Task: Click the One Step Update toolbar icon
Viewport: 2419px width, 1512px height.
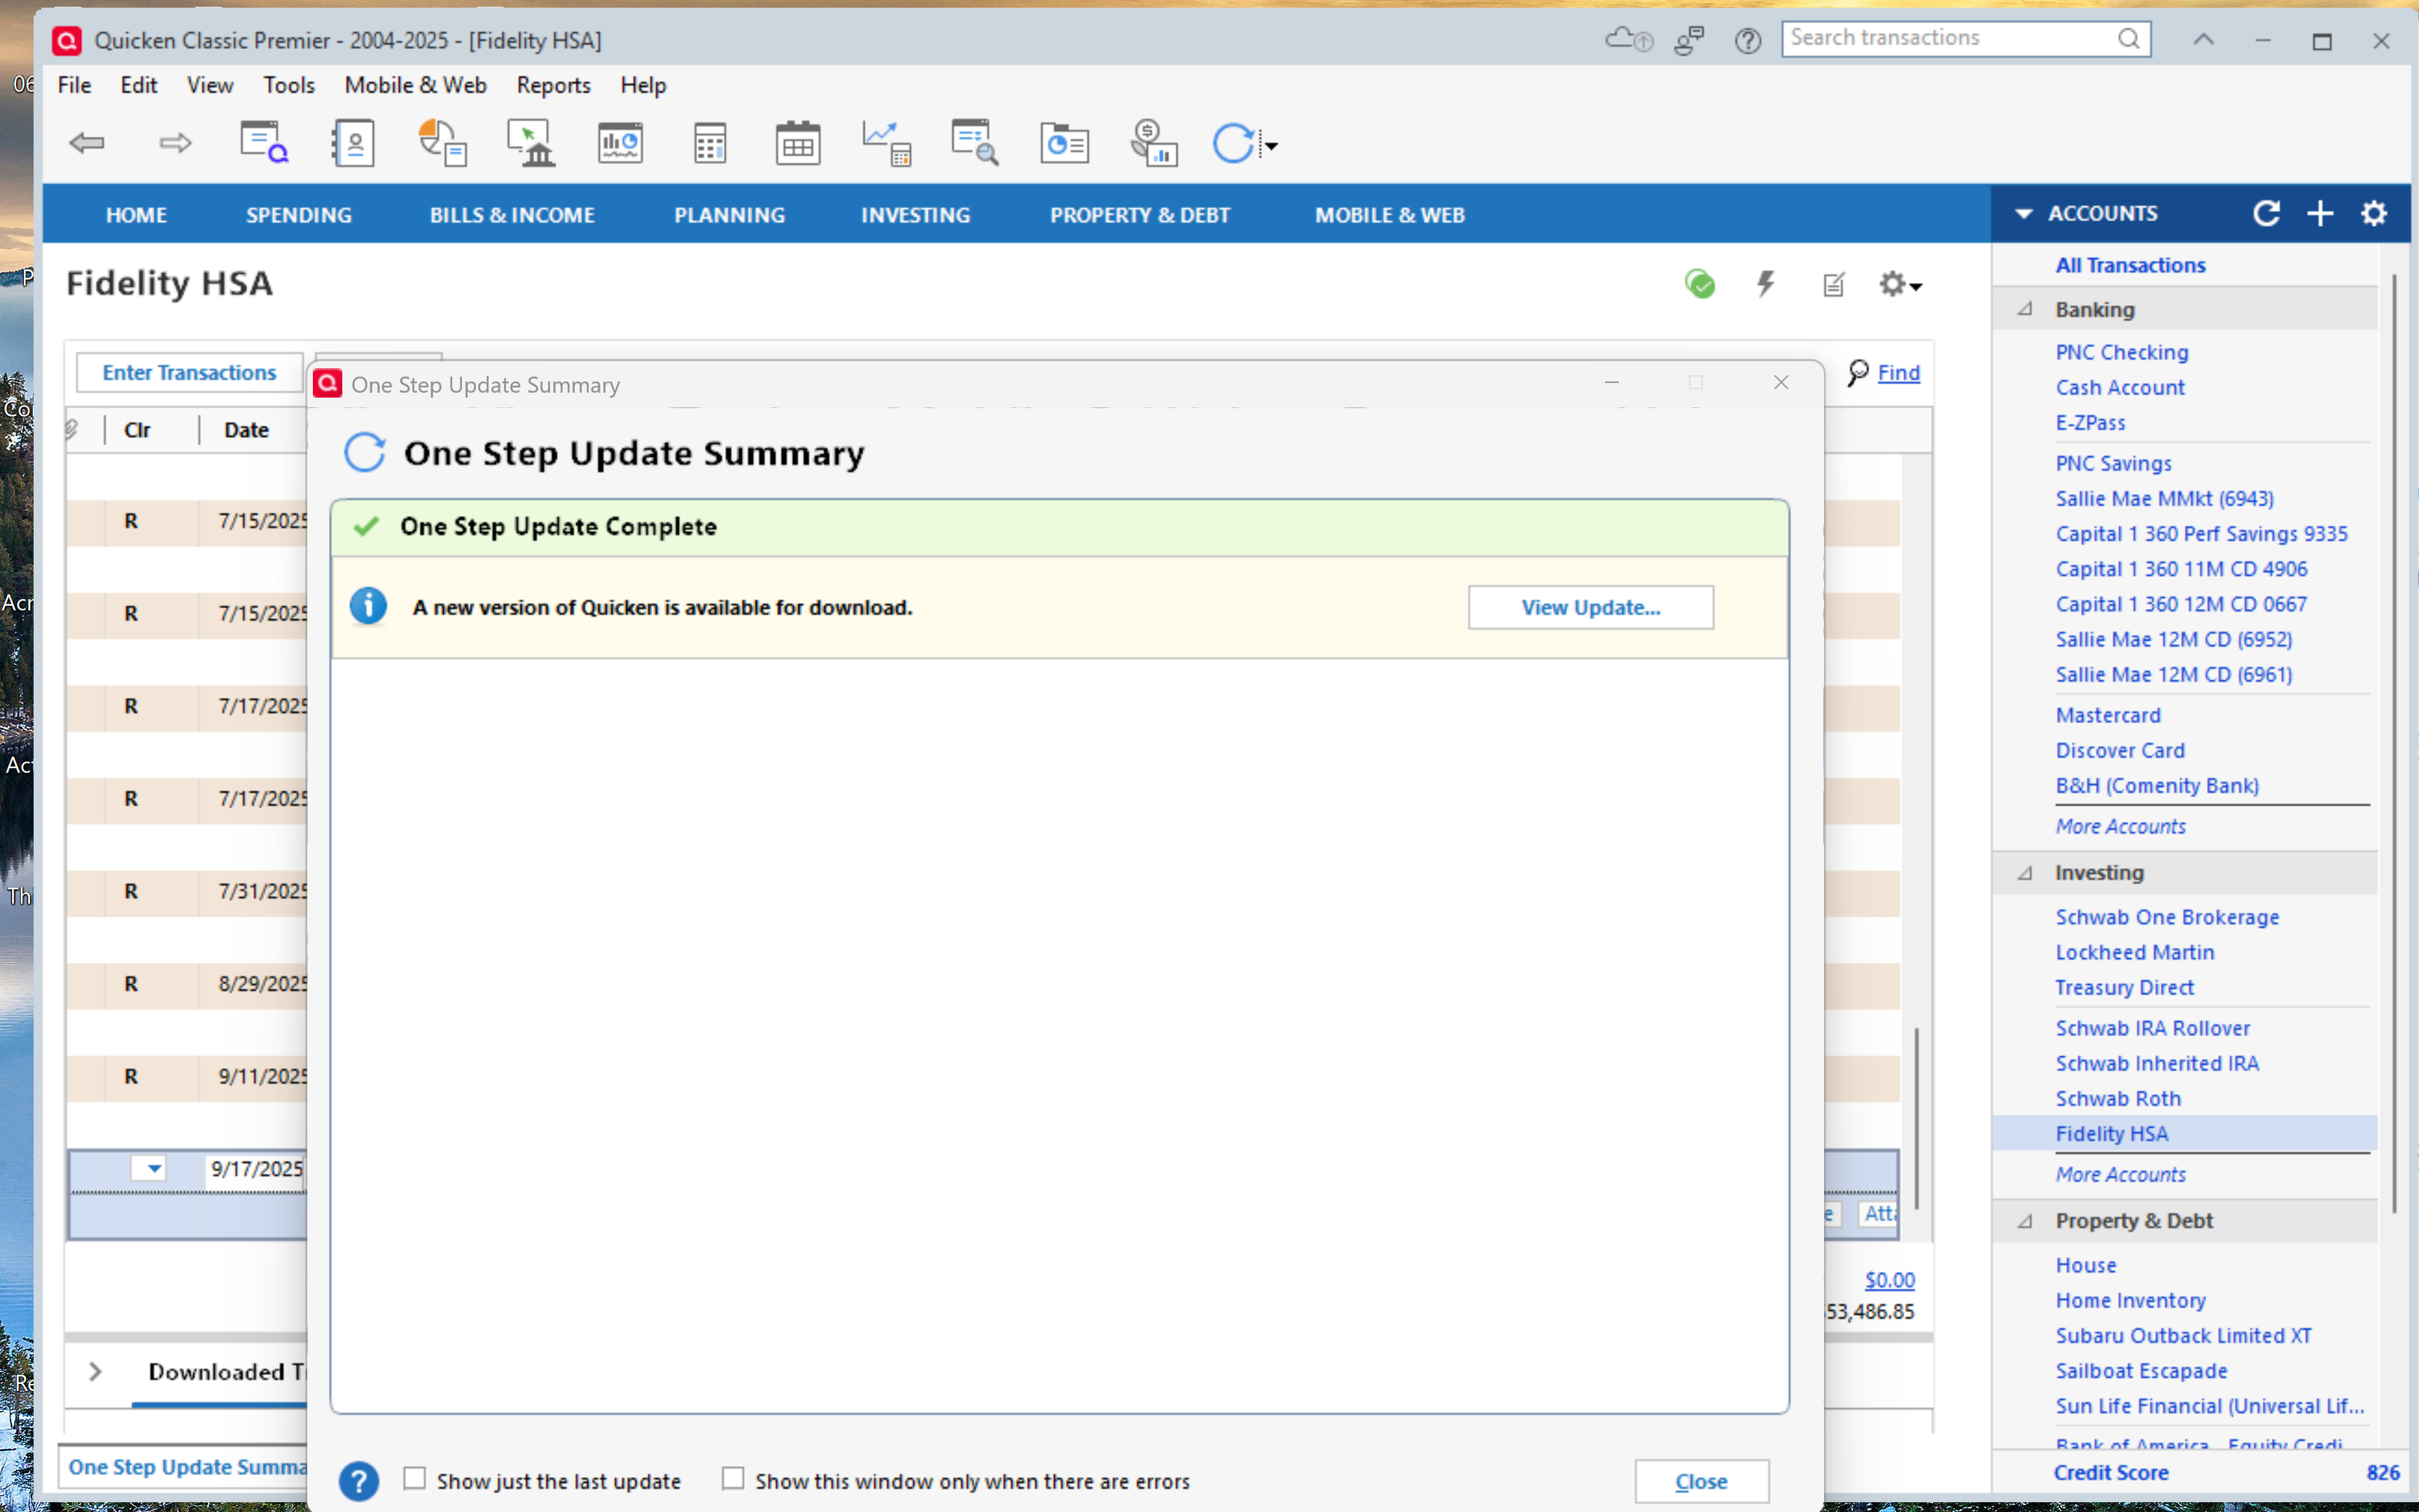Action: click(x=1233, y=143)
